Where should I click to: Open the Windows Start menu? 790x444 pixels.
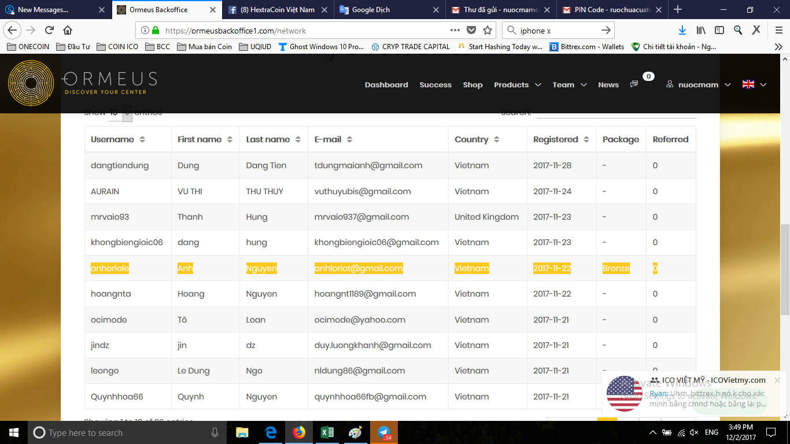point(13,432)
